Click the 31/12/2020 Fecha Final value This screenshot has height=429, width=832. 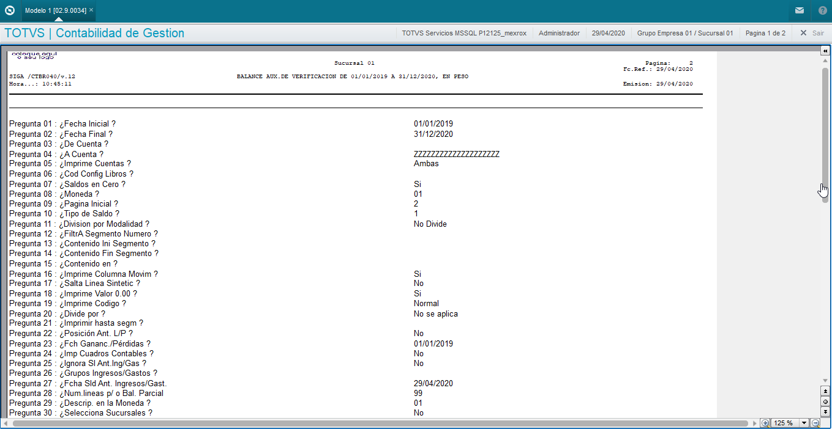pos(433,134)
